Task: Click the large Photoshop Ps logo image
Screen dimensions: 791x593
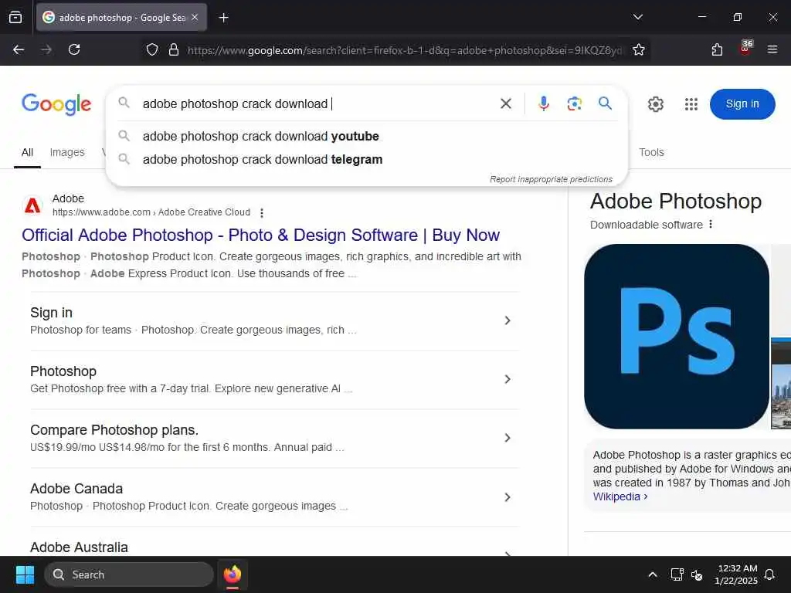Action: [x=677, y=337]
